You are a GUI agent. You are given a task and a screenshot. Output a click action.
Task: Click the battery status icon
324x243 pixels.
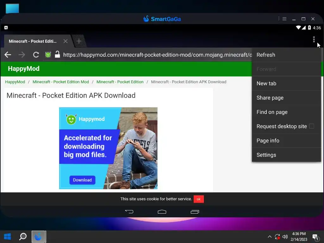coord(309,28)
